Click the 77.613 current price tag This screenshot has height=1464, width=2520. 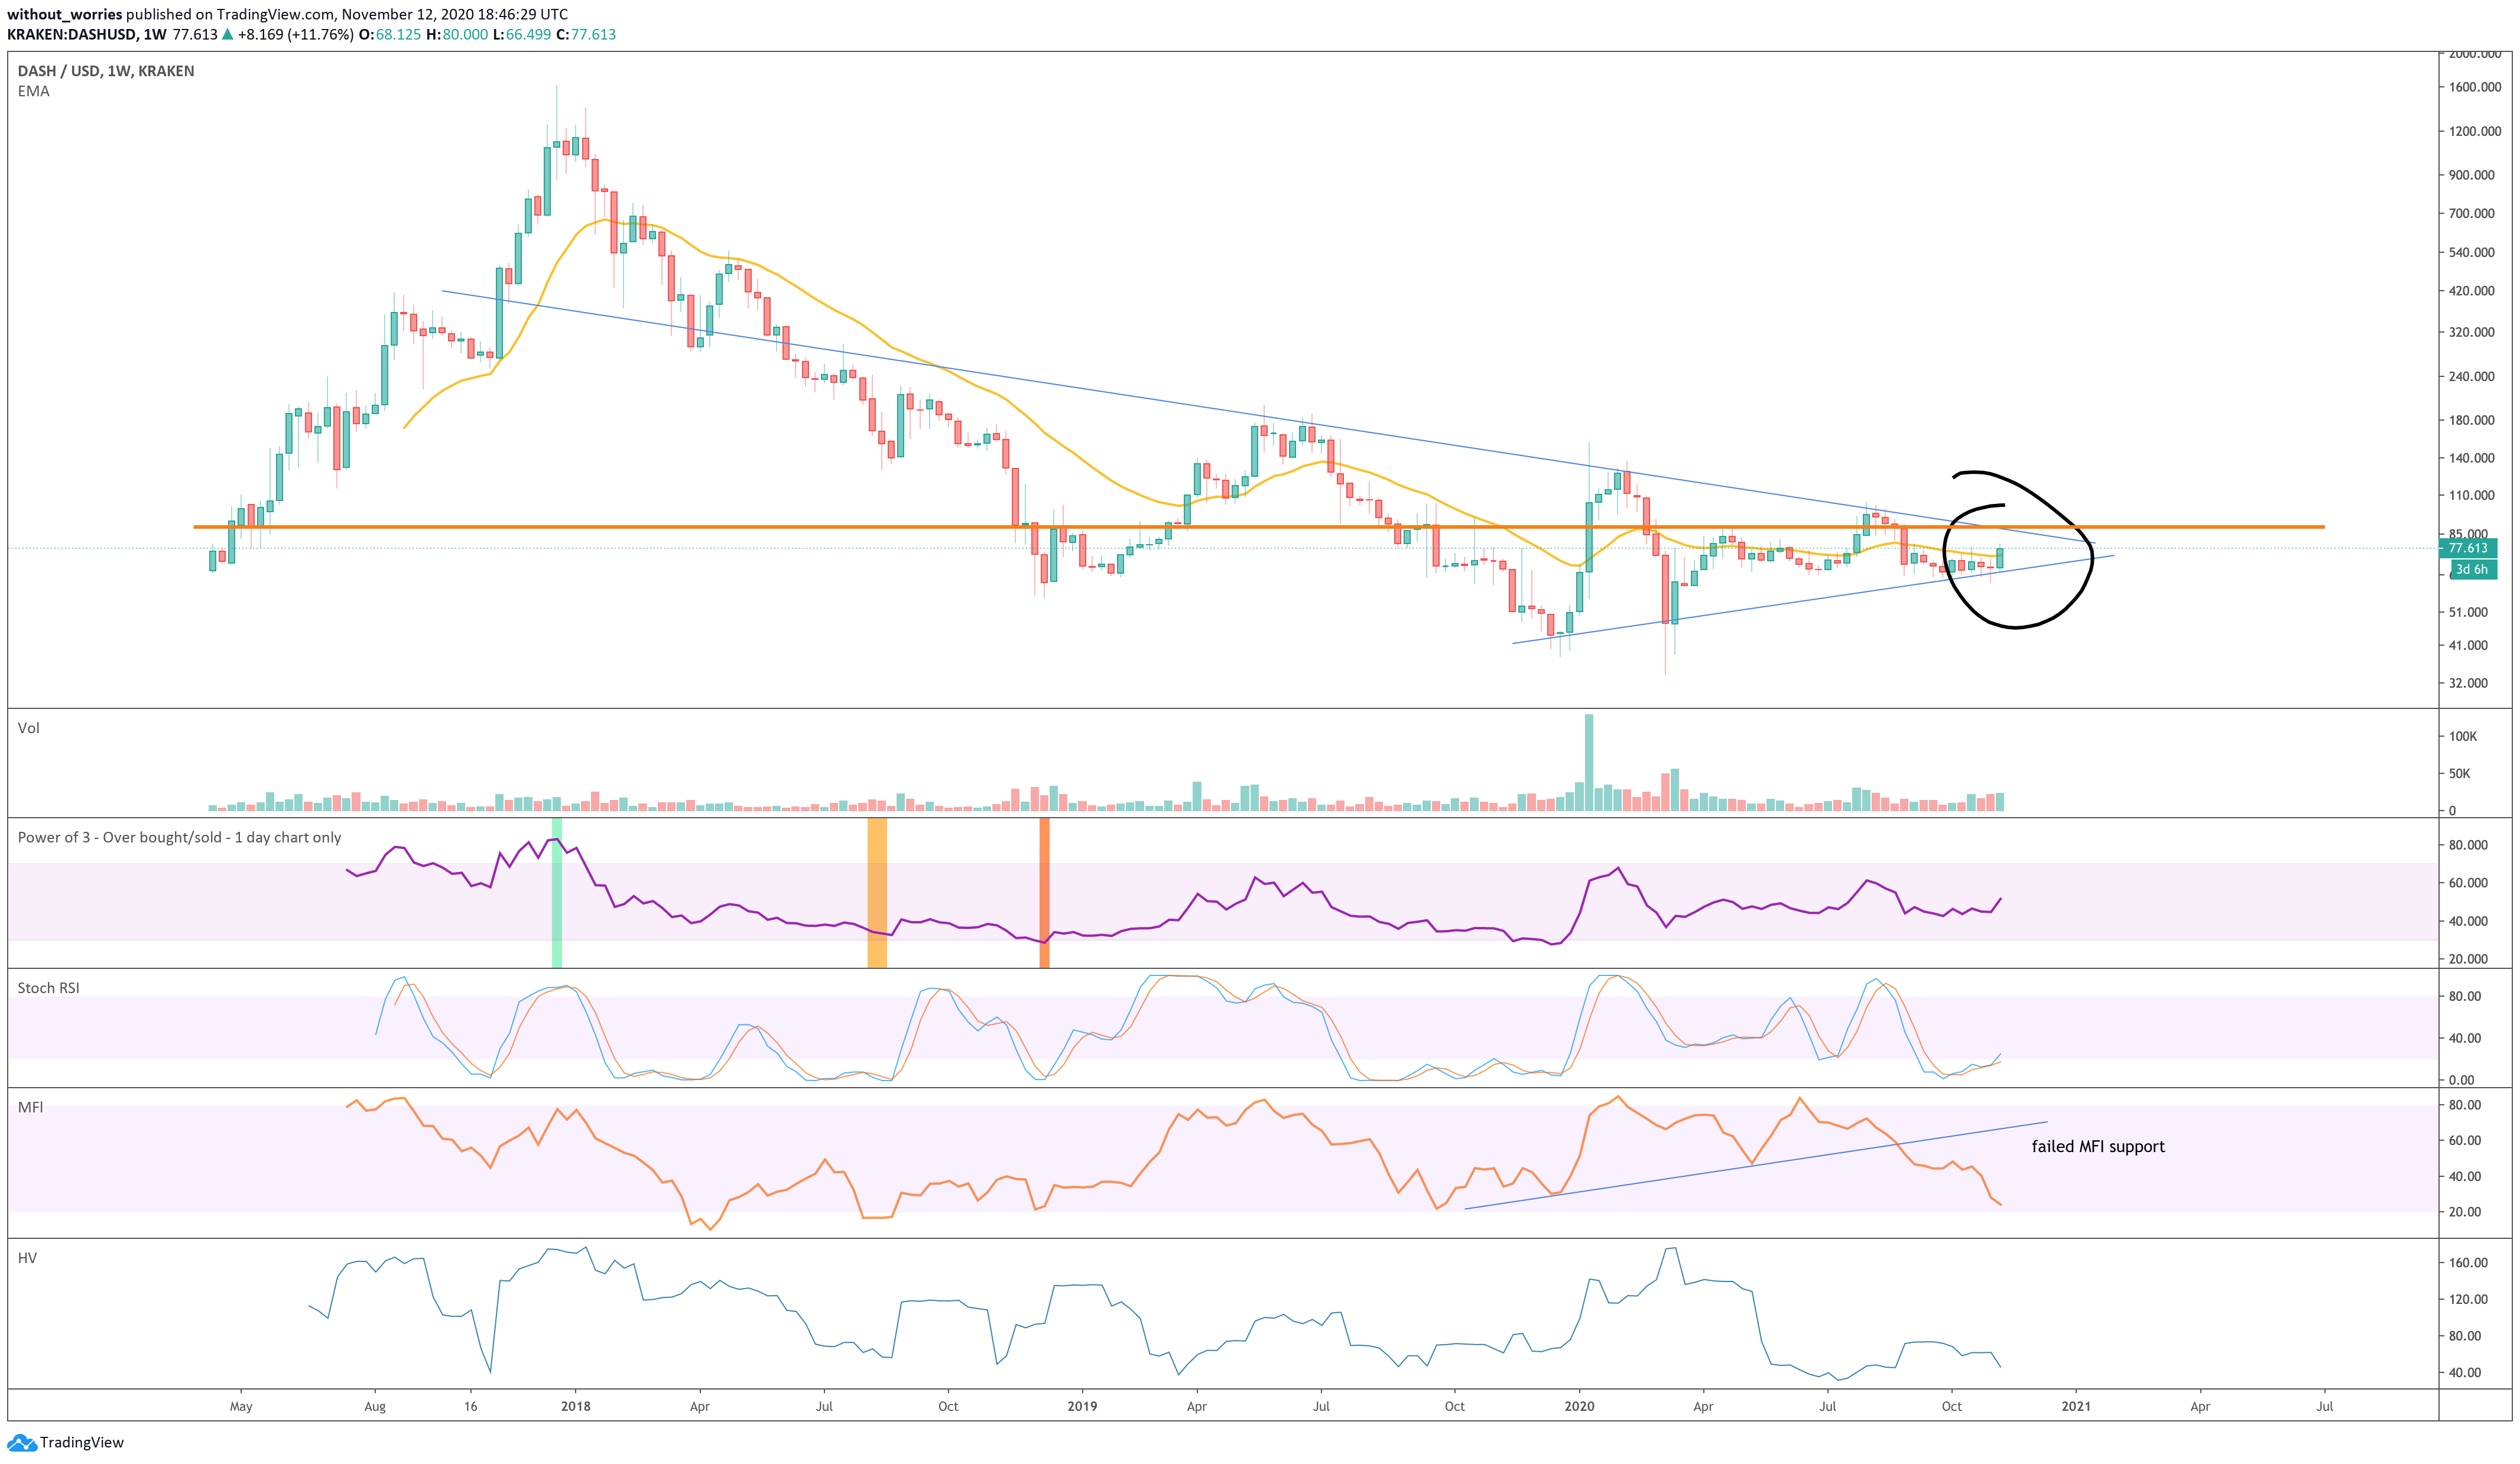pyautogui.click(x=2467, y=548)
